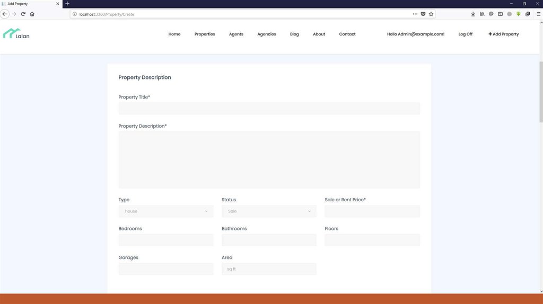
Task: Open the Status dropdown showing Sale
Action: tap(269, 211)
